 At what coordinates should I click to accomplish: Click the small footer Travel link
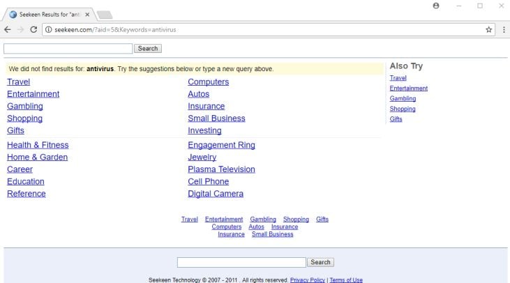point(190,220)
